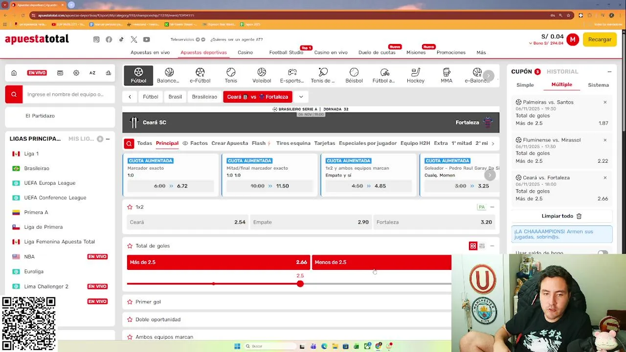Select the Voleibol sport icon
Viewport: 626px width, 352px height.
(x=262, y=75)
